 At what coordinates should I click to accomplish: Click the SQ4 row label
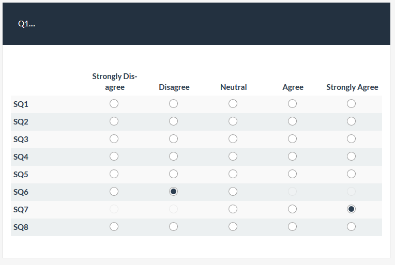click(x=21, y=157)
